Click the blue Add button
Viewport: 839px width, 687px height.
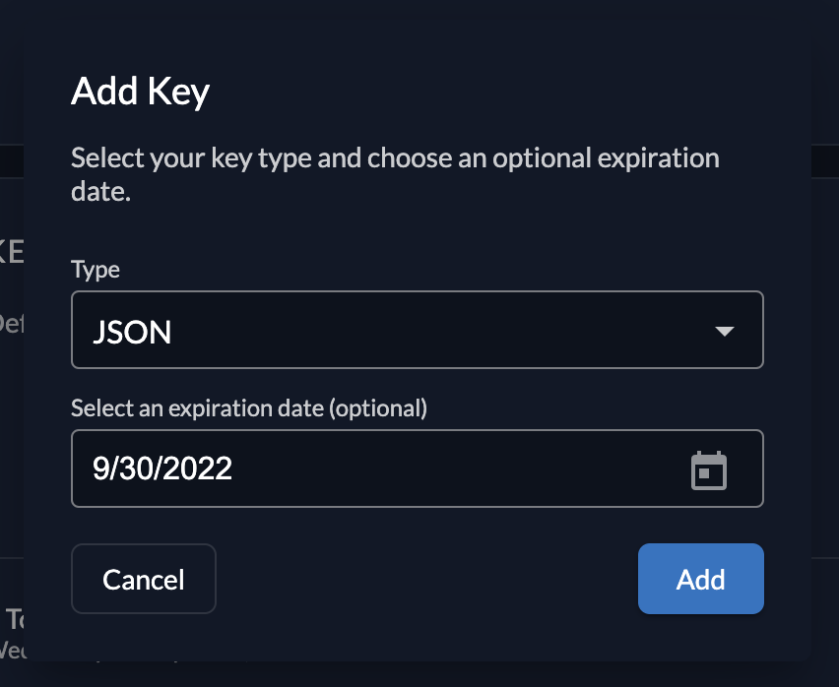(x=700, y=579)
